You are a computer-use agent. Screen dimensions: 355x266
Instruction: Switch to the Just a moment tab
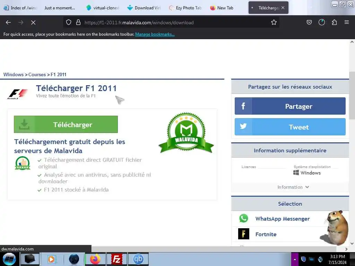60,8
